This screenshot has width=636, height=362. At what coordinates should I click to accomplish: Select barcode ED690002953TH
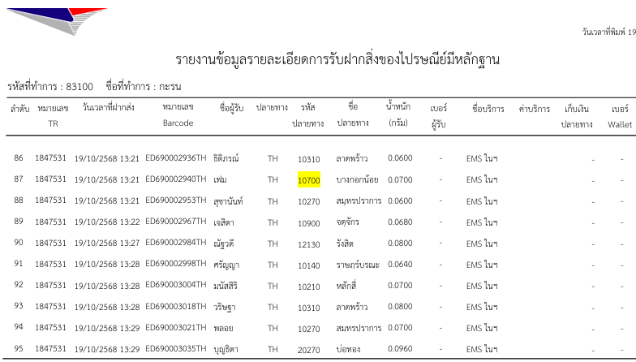click(x=175, y=200)
